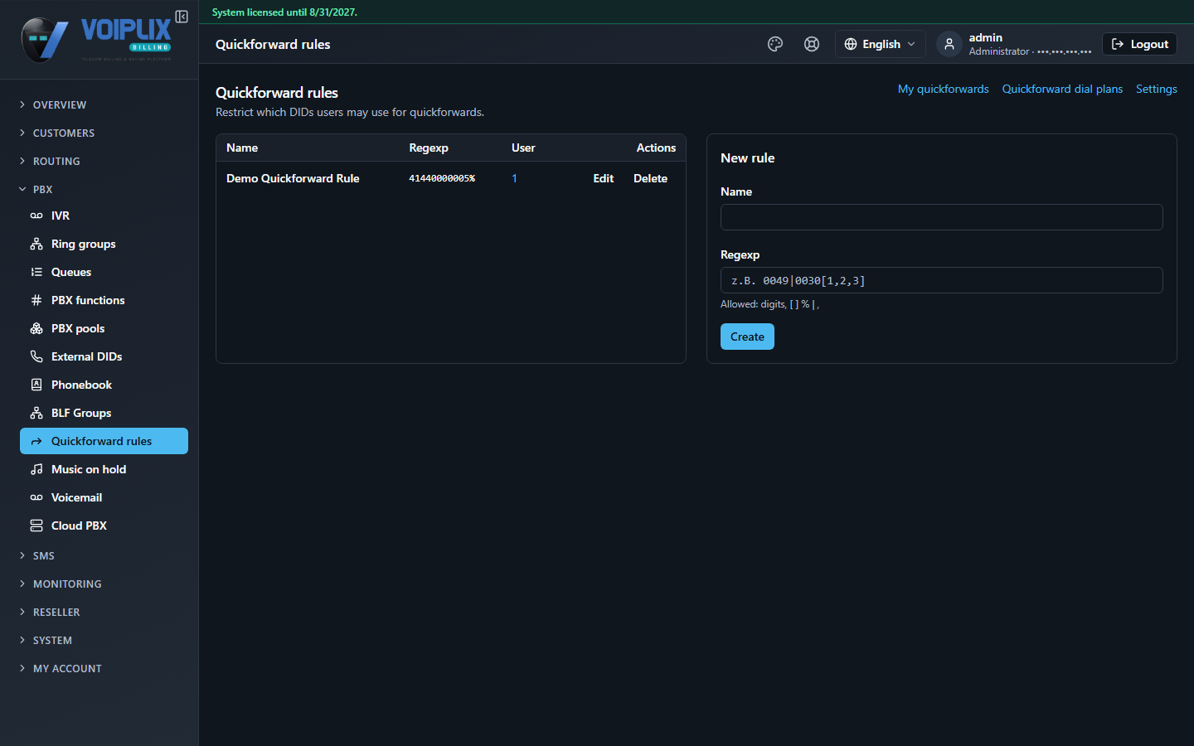Click the Voicemail icon in sidebar

coord(36,497)
